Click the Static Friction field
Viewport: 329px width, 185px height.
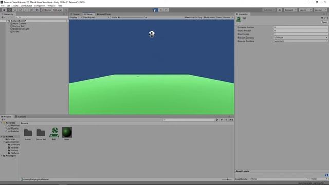[x=300, y=31]
